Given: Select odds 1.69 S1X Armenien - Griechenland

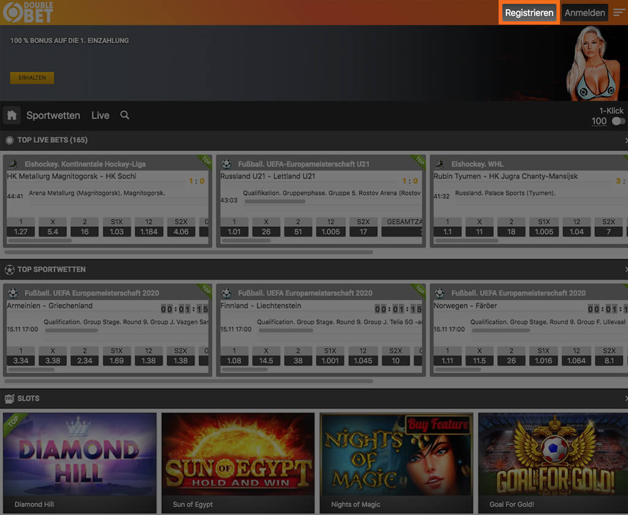Looking at the screenshot, I should (117, 361).
